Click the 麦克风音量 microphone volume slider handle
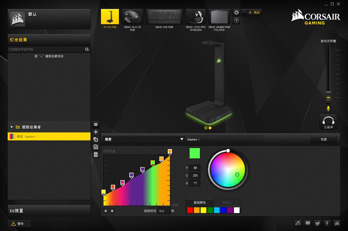The image size is (348, 231). click(328, 97)
